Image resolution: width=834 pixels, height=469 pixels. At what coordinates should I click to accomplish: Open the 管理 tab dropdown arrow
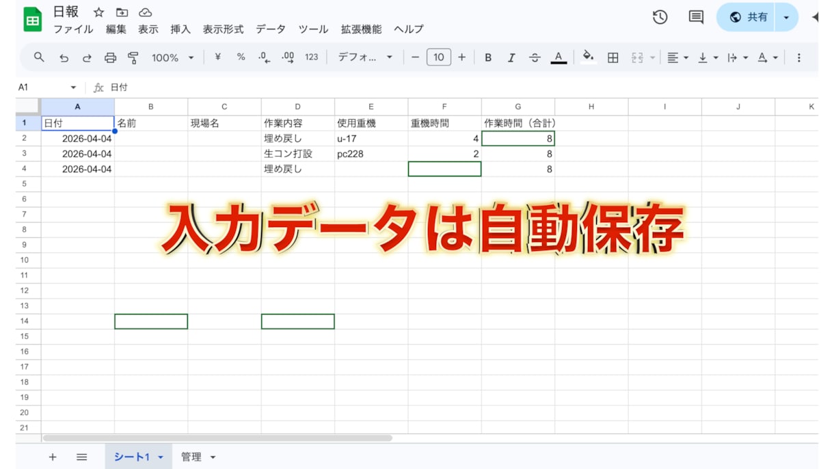pos(213,457)
